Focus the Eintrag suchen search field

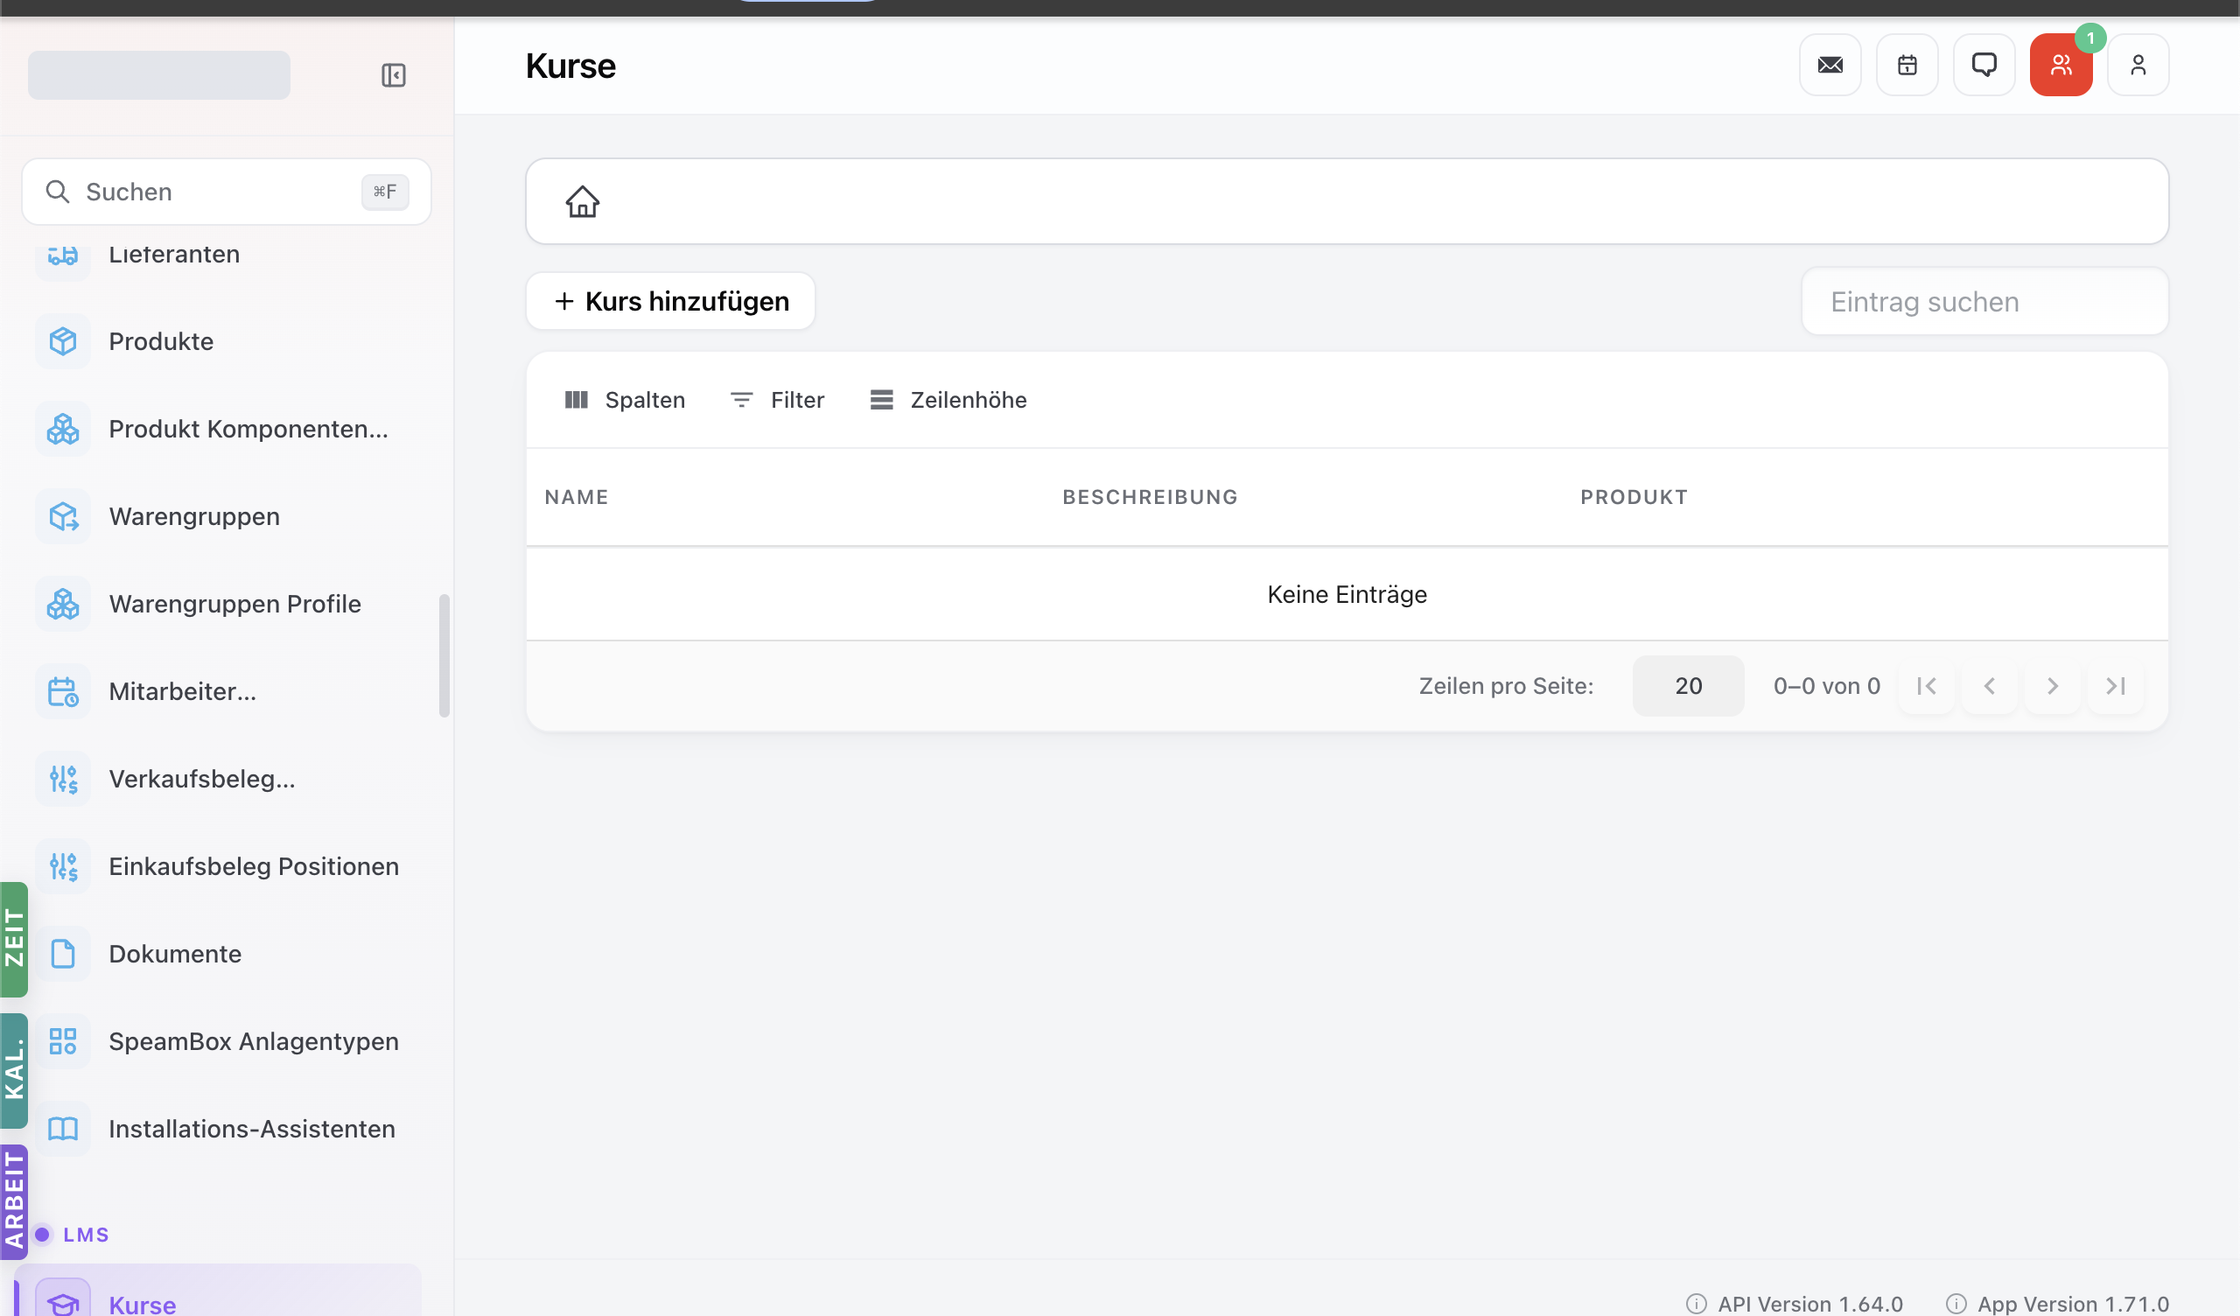(x=1984, y=301)
